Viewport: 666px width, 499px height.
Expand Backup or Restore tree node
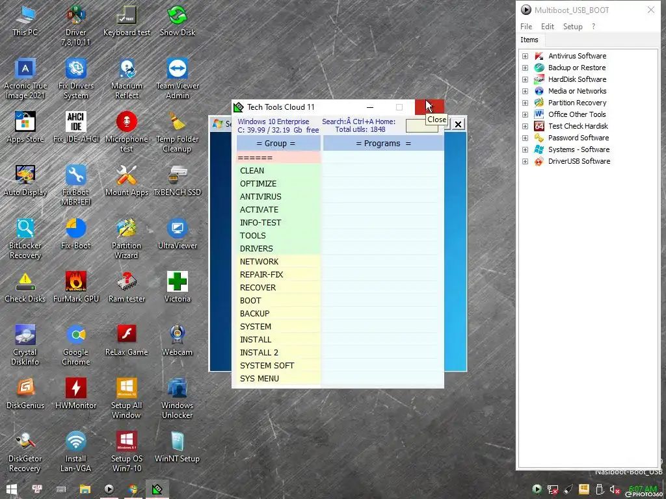(x=525, y=68)
